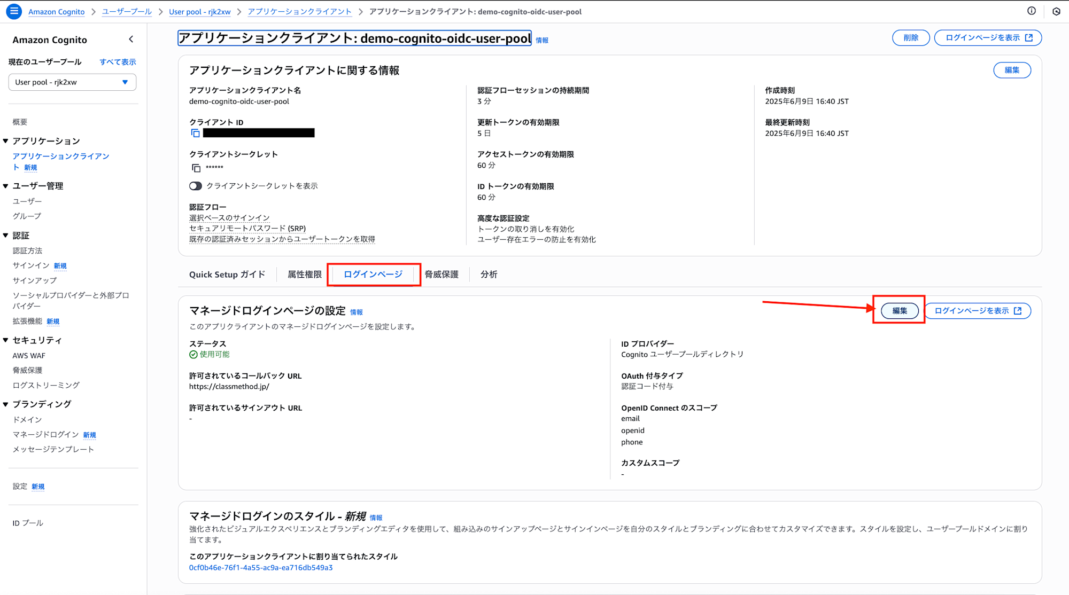Collapse the Amazon Cognito sidebar arrow
Screen dimensions: 1069x595
[x=131, y=40]
